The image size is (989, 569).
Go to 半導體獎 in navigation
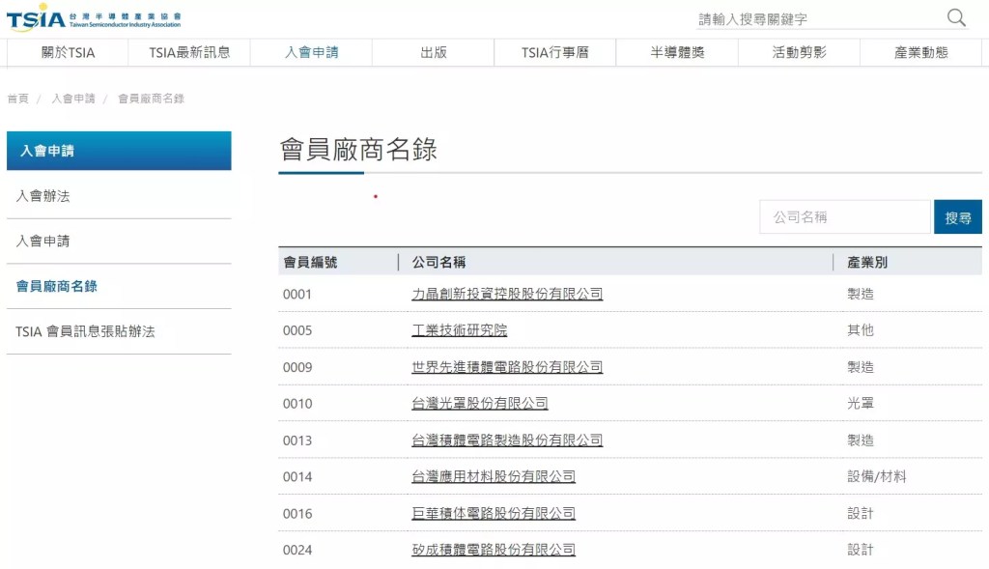(677, 52)
